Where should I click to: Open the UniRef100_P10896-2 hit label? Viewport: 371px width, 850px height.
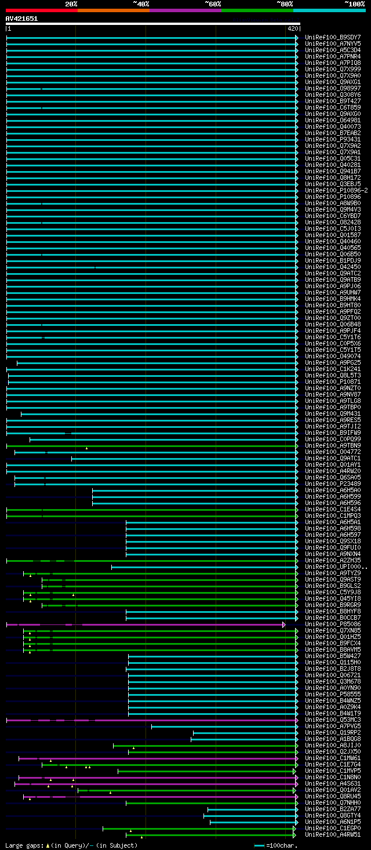coord(337,190)
